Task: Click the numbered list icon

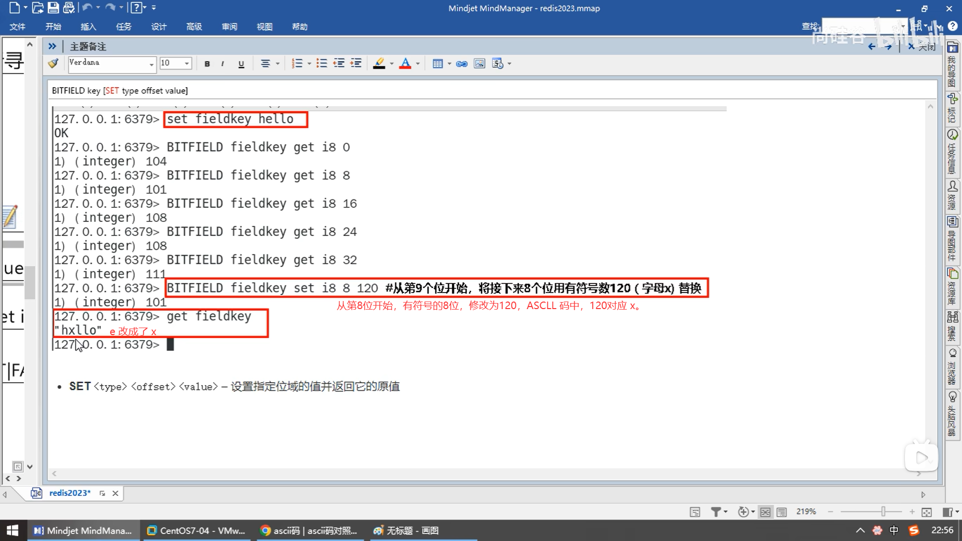Action: [297, 64]
